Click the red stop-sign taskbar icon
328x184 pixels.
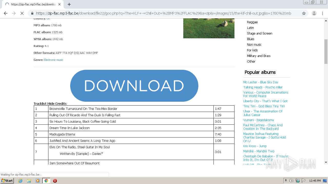55,181
